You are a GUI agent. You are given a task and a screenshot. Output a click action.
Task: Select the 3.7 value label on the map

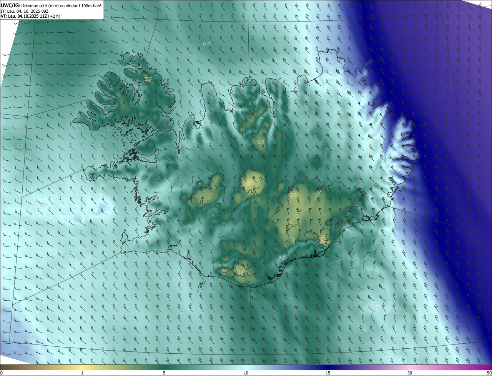[148, 79]
